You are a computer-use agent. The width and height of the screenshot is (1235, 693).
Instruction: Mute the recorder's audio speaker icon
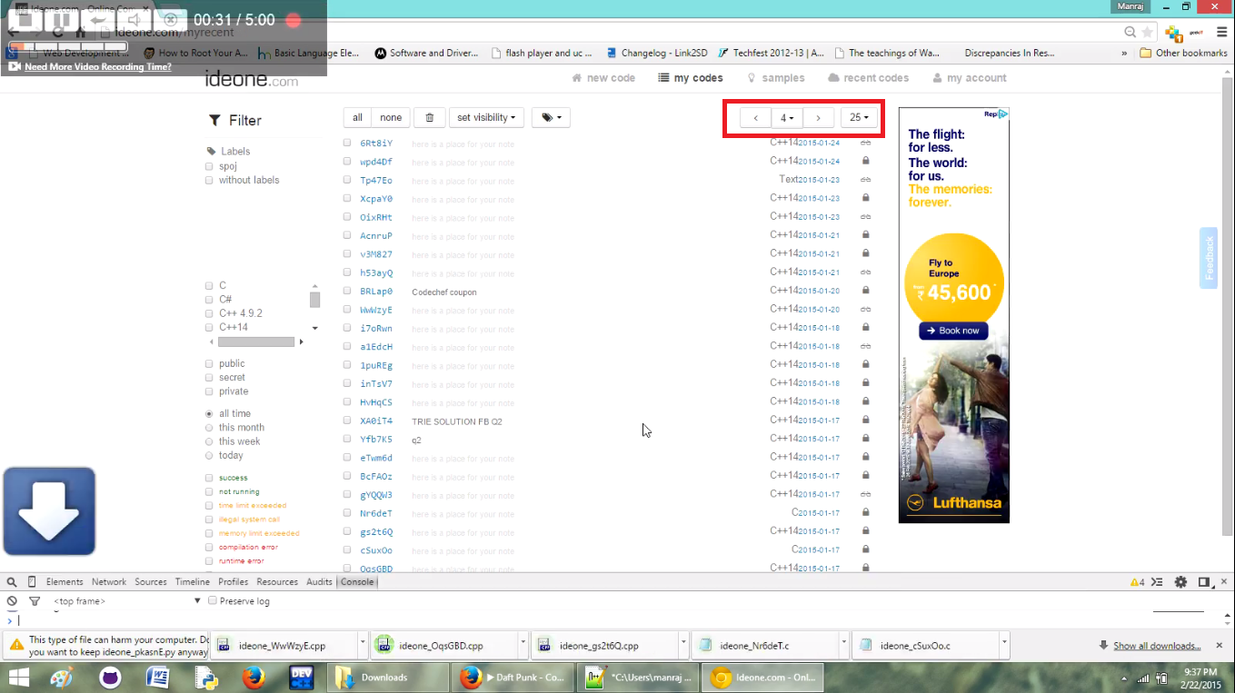[134, 20]
